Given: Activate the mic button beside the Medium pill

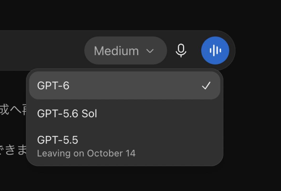Looking at the screenshot, I should click(181, 50).
